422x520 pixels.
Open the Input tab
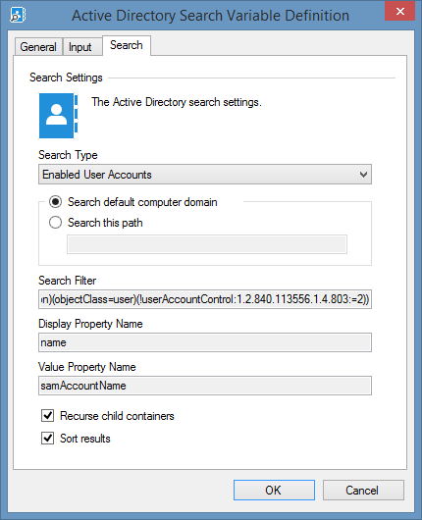click(79, 47)
